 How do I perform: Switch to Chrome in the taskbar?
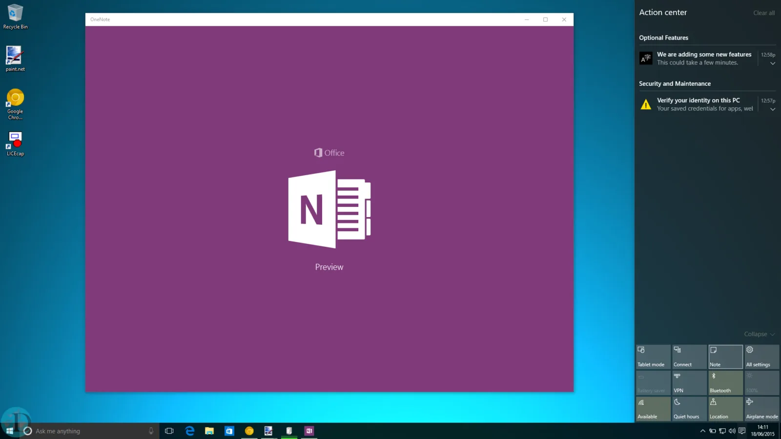pos(249,431)
